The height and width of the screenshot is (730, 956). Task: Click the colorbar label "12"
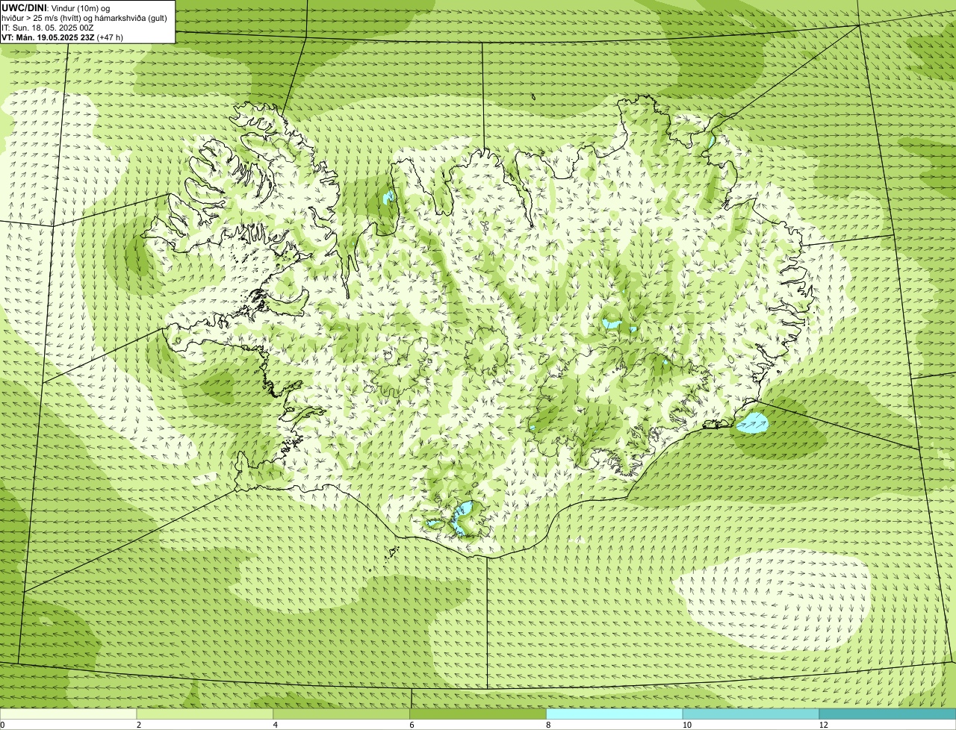823,725
